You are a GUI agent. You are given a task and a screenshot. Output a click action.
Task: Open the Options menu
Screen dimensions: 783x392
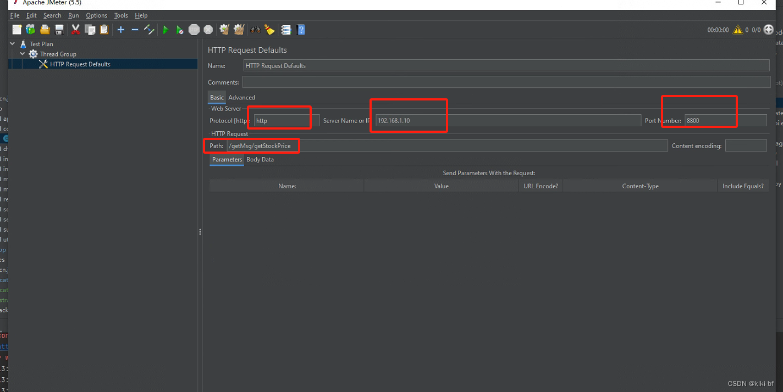(x=97, y=15)
